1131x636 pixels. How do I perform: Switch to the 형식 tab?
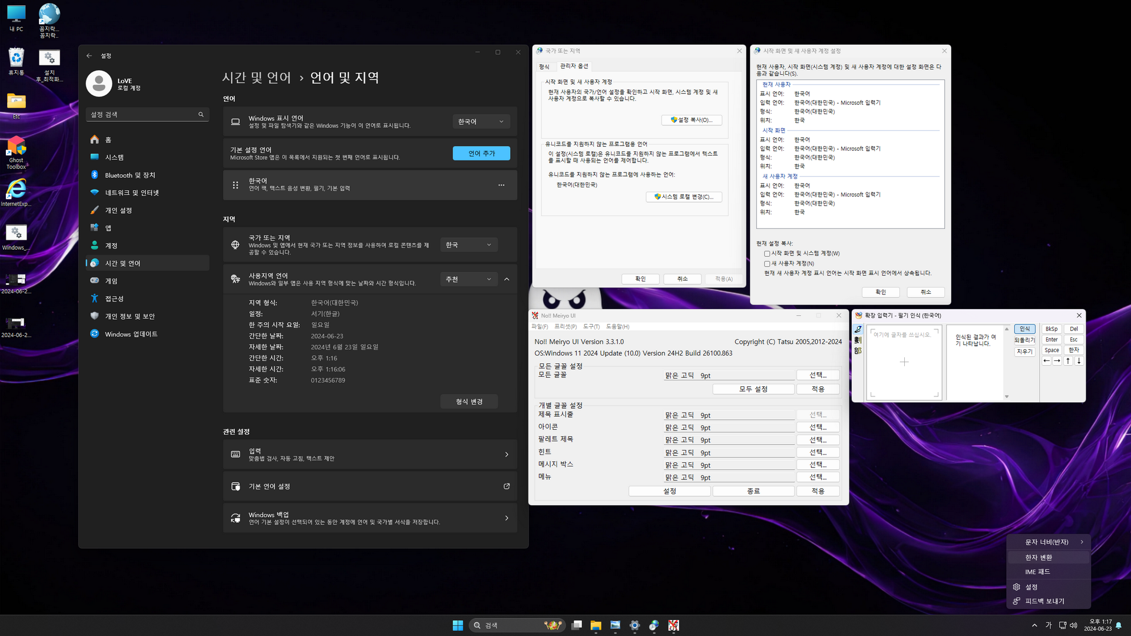point(544,67)
